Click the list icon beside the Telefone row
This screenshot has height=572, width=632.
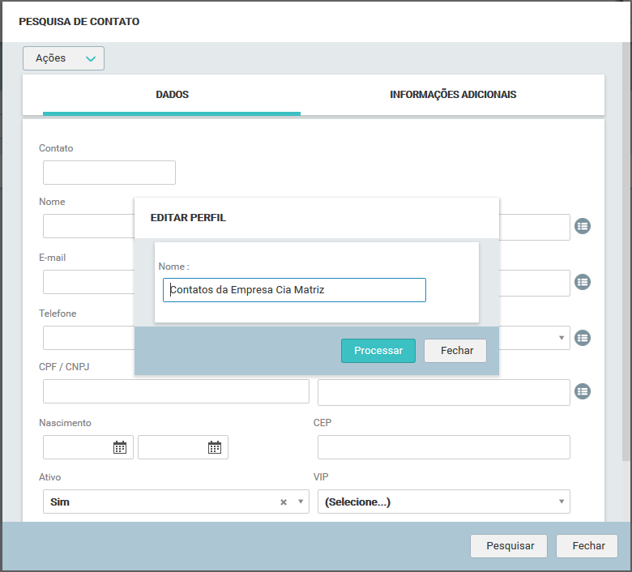(x=583, y=338)
